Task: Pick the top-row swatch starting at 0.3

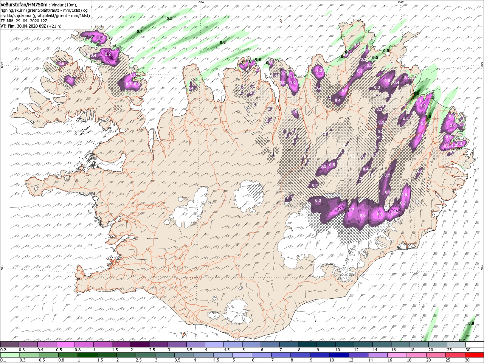Action: point(28,344)
